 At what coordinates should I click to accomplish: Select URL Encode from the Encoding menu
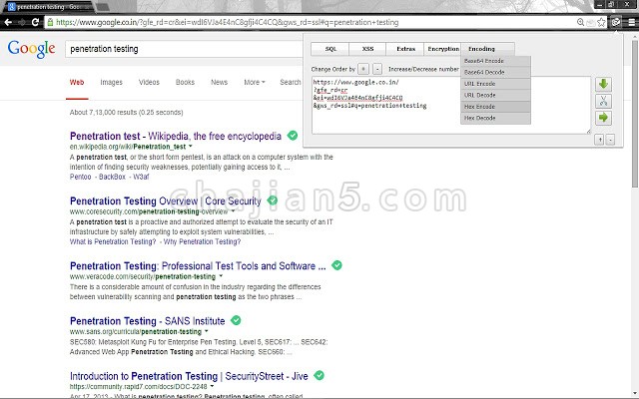(495, 84)
